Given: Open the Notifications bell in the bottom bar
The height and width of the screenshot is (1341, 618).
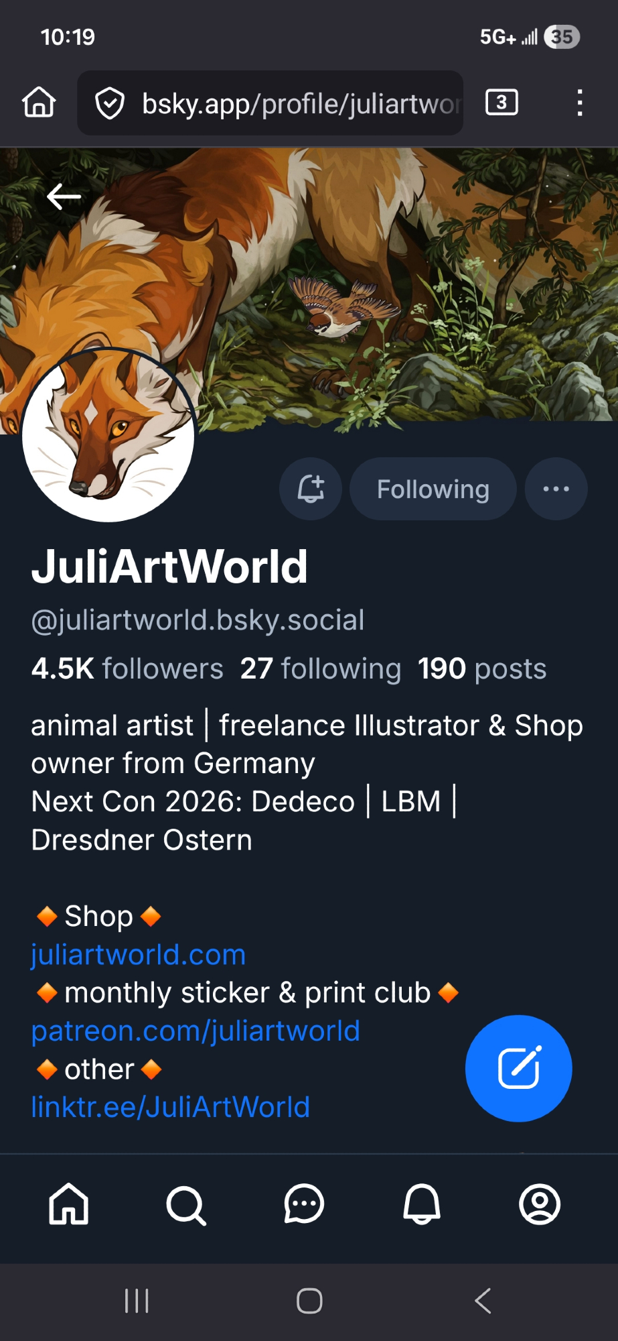Looking at the screenshot, I should (x=422, y=1204).
